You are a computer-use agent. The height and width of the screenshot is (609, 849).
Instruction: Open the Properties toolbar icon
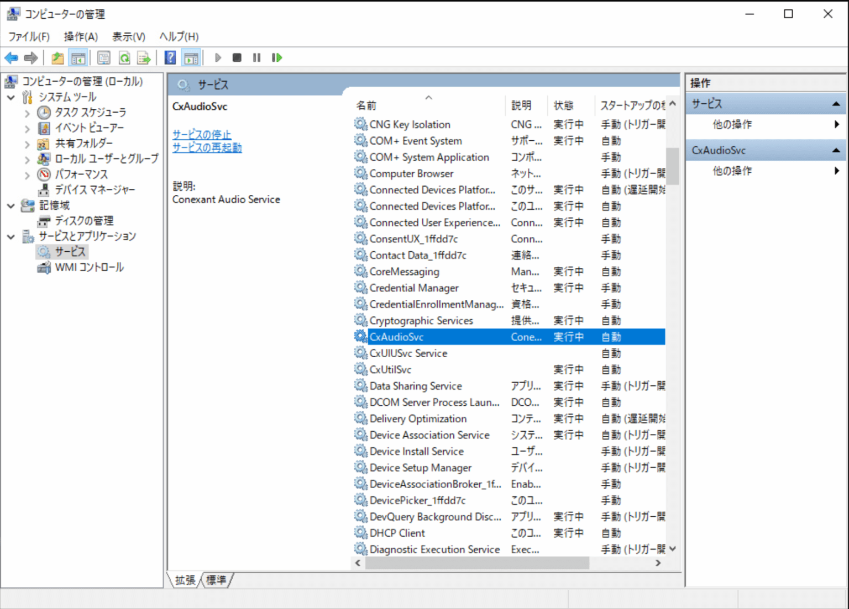(103, 57)
